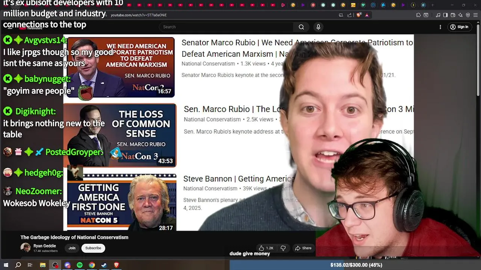Image resolution: width=481 pixels, height=270 pixels.
Task: Click the video title about National Conservatism
Action: coord(74,237)
